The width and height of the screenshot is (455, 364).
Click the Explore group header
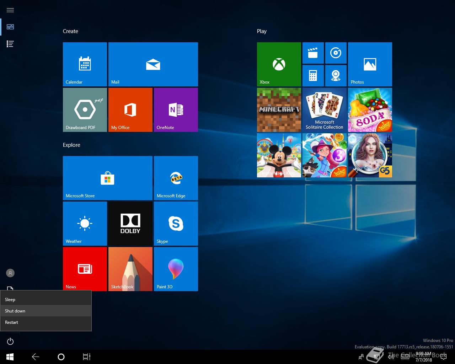click(71, 145)
